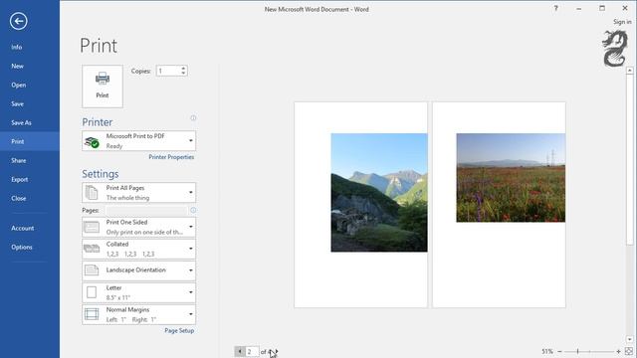Viewport: 637px width, 358px height.
Task: Click the landscape orientation page icon
Action: point(92,270)
